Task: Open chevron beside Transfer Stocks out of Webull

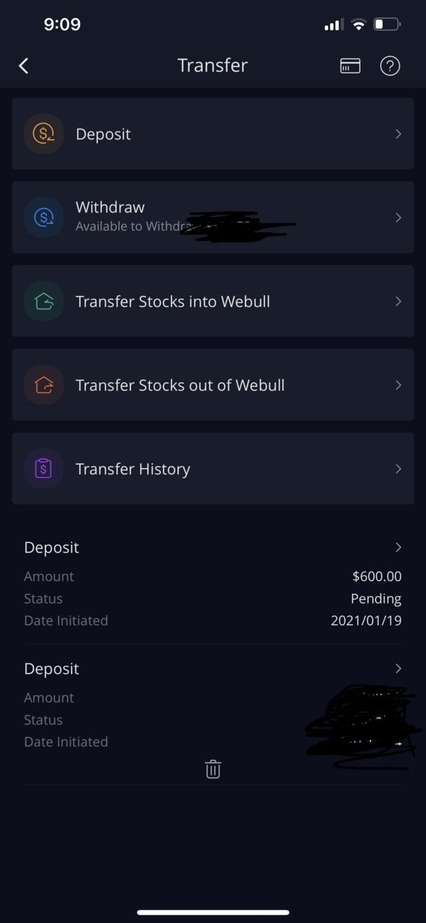Action: (398, 385)
